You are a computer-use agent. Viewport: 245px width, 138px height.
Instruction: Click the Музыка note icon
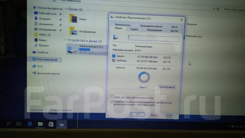[36, 45]
